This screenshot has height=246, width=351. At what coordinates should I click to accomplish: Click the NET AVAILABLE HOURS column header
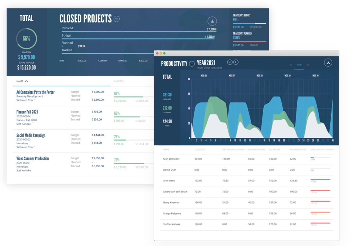233,149
